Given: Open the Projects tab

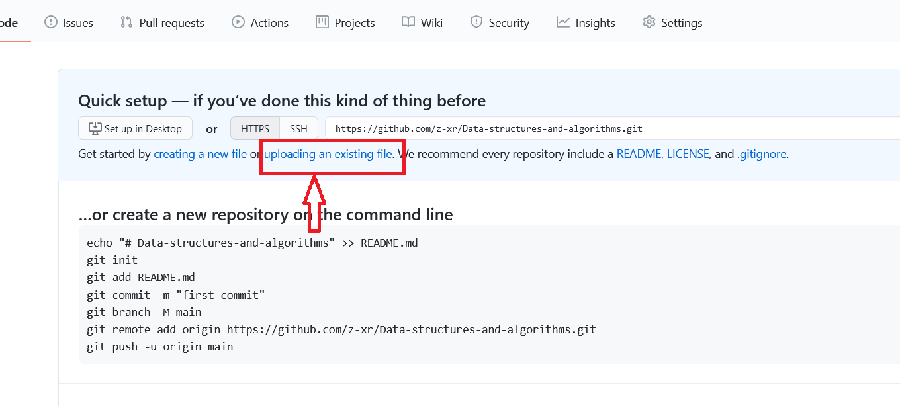Looking at the screenshot, I should pos(345,22).
